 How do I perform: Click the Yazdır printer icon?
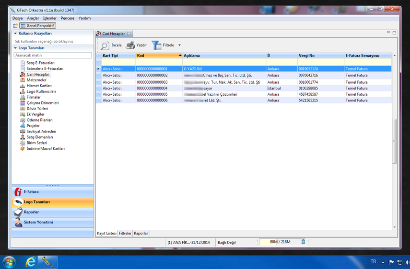point(130,45)
